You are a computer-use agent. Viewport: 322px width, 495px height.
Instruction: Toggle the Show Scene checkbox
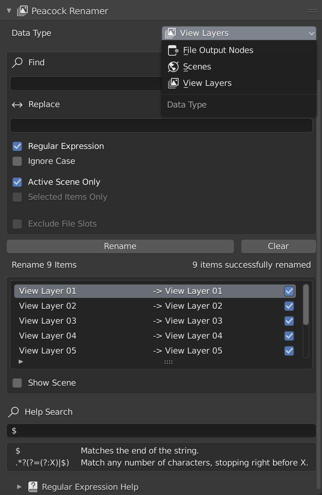(x=17, y=383)
